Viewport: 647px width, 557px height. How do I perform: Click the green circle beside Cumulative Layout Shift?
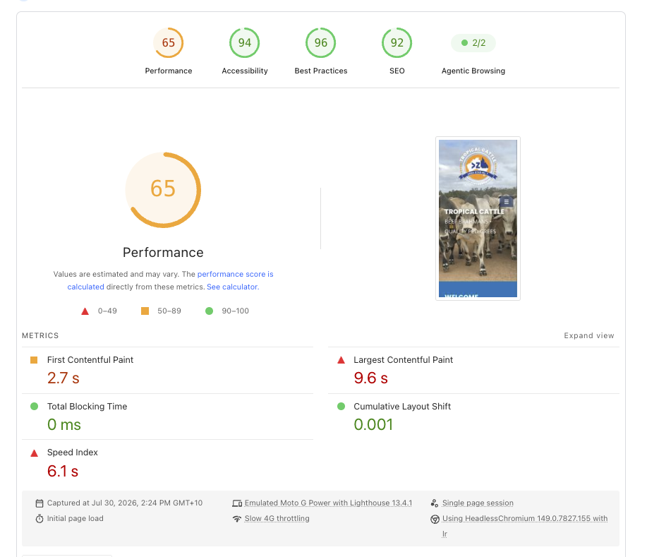point(341,407)
